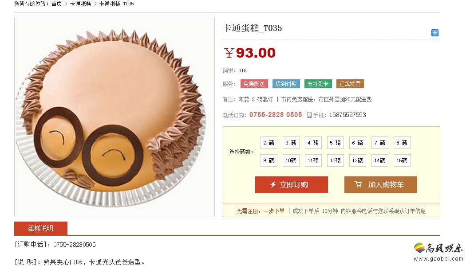Open the 蛋糕说明 tab
The width and height of the screenshot is (470, 269).
[41, 228]
